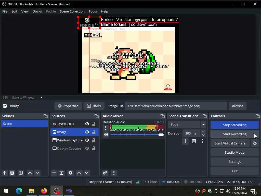Image resolution: width=261 pixels, height=196 pixels.
Task: Open the Scene Collection menu
Action: click(x=72, y=11)
